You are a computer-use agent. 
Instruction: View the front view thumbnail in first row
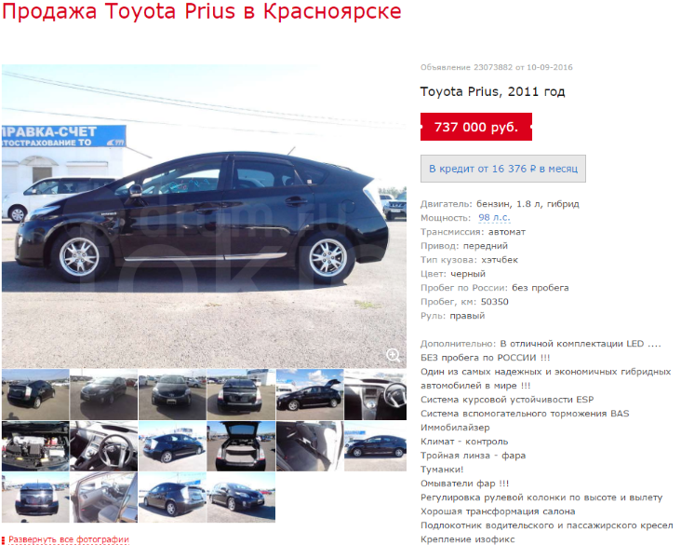tap(172, 394)
